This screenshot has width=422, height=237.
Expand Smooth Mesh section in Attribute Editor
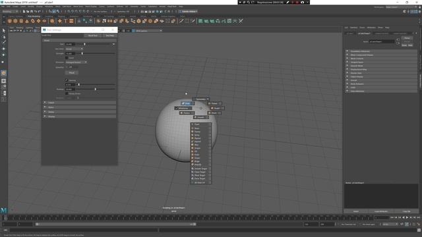click(381, 66)
